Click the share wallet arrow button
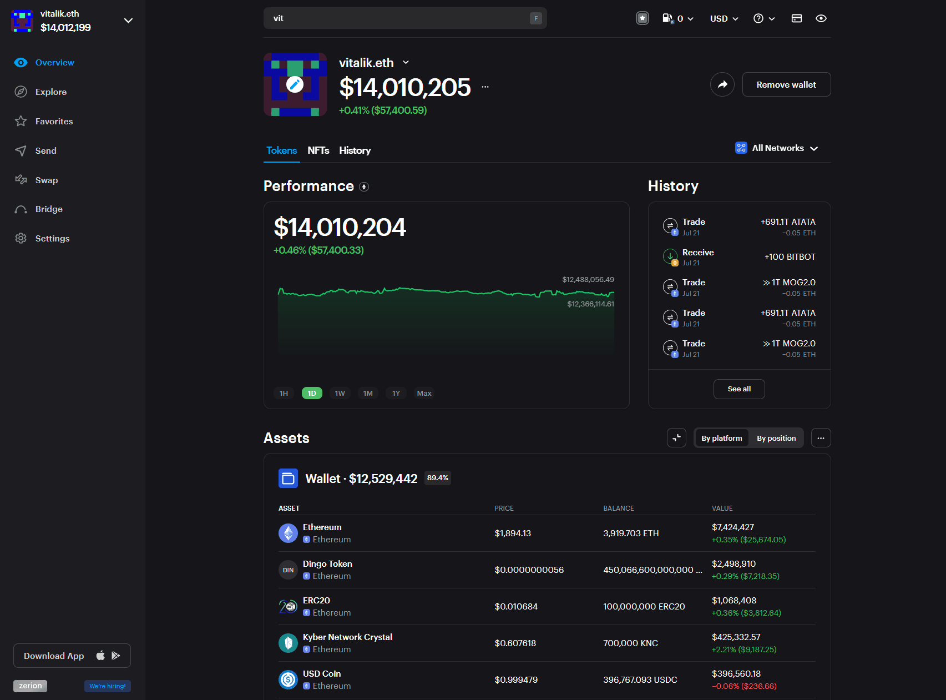Screen dimensions: 946x700 [722, 84]
